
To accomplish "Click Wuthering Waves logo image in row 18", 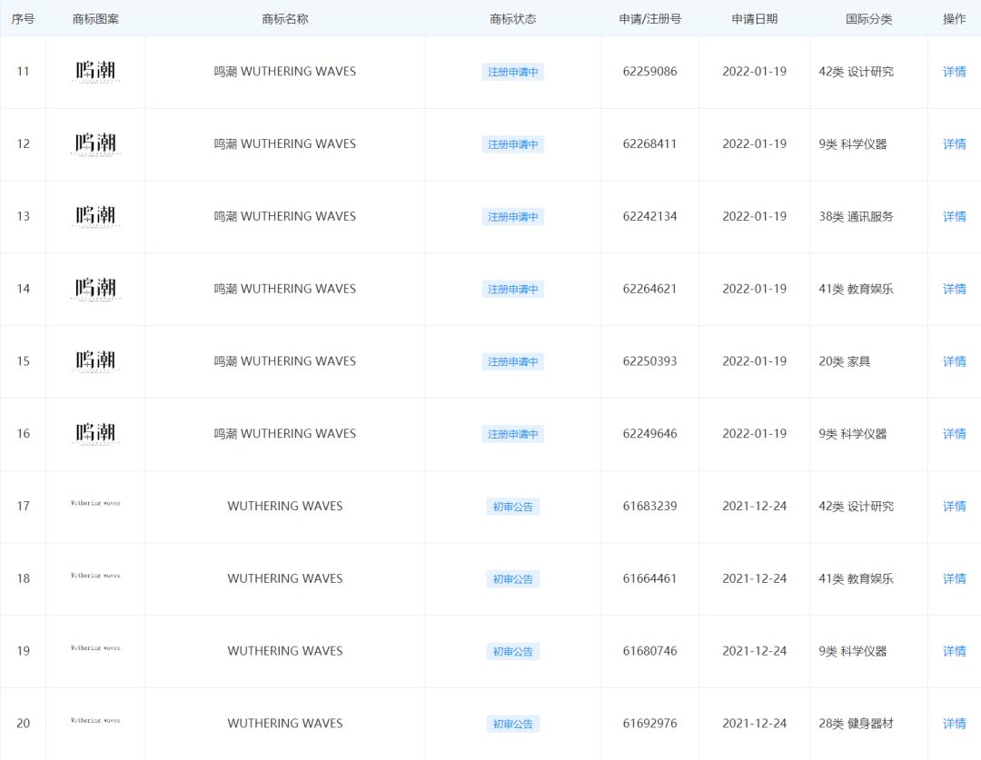I will click(x=95, y=576).
